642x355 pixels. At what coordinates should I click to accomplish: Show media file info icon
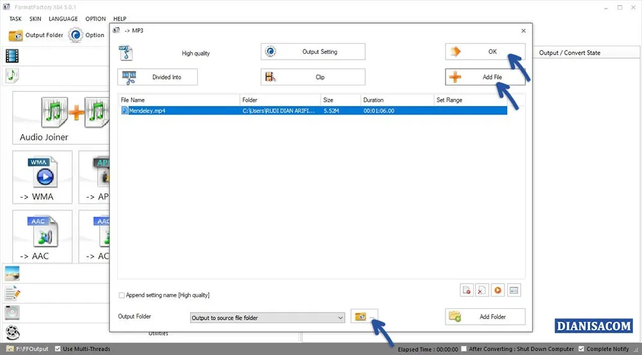point(514,290)
